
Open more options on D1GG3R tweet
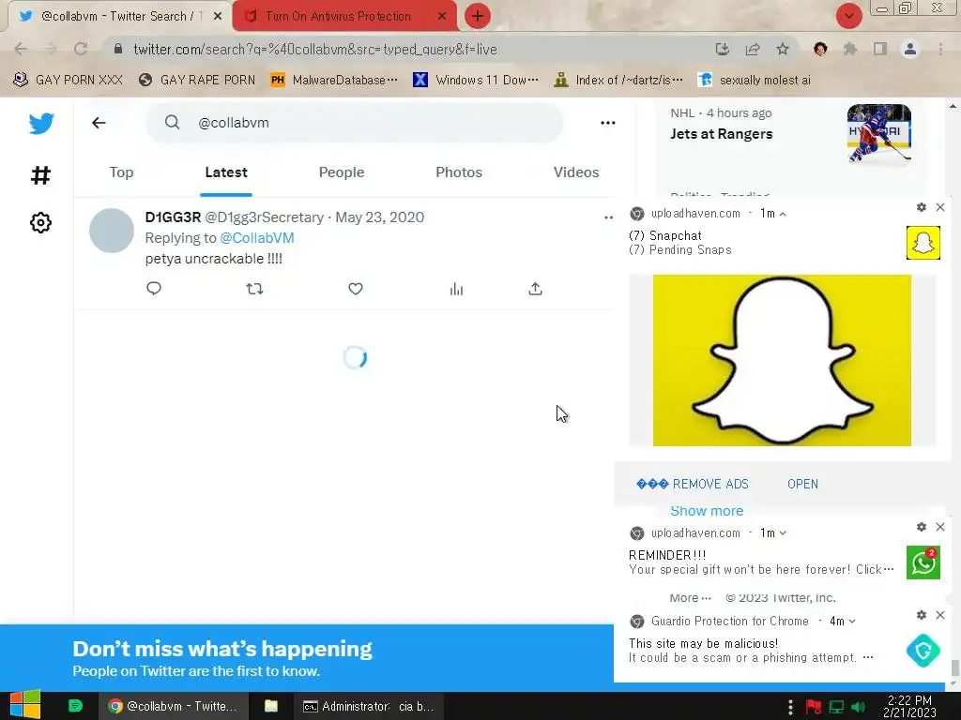pyautogui.click(x=608, y=217)
